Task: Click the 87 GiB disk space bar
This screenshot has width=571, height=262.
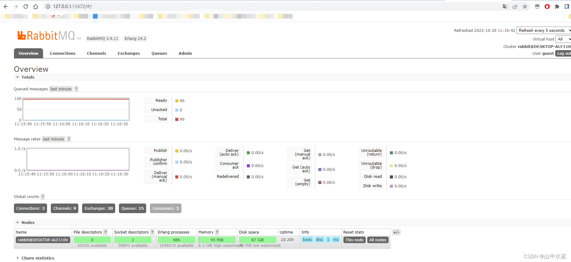Action: click(258, 240)
